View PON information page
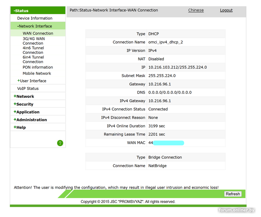Viewport: 261px width, 217px height. point(38,67)
